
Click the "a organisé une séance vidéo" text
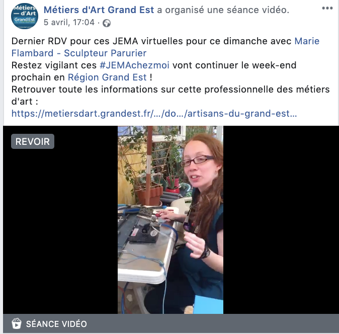click(223, 10)
